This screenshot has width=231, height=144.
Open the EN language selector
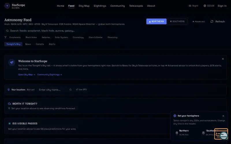[209, 6]
